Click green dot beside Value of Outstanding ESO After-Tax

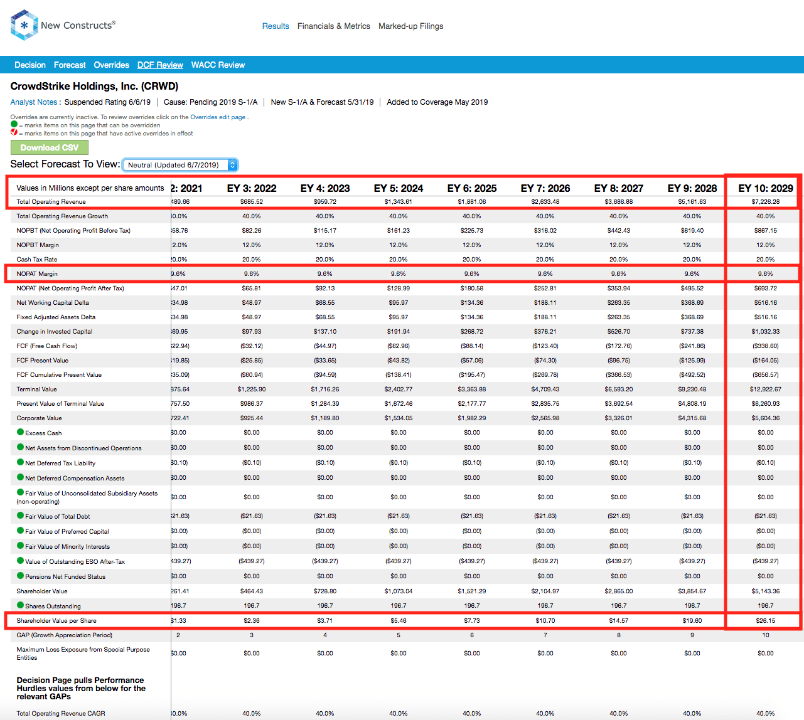click(x=21, y=561)
